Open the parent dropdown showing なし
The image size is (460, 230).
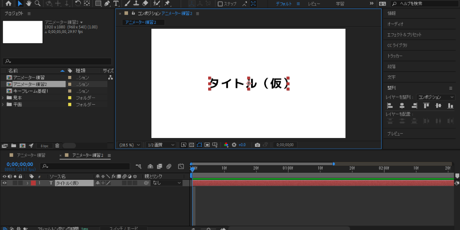pos(166,183)
